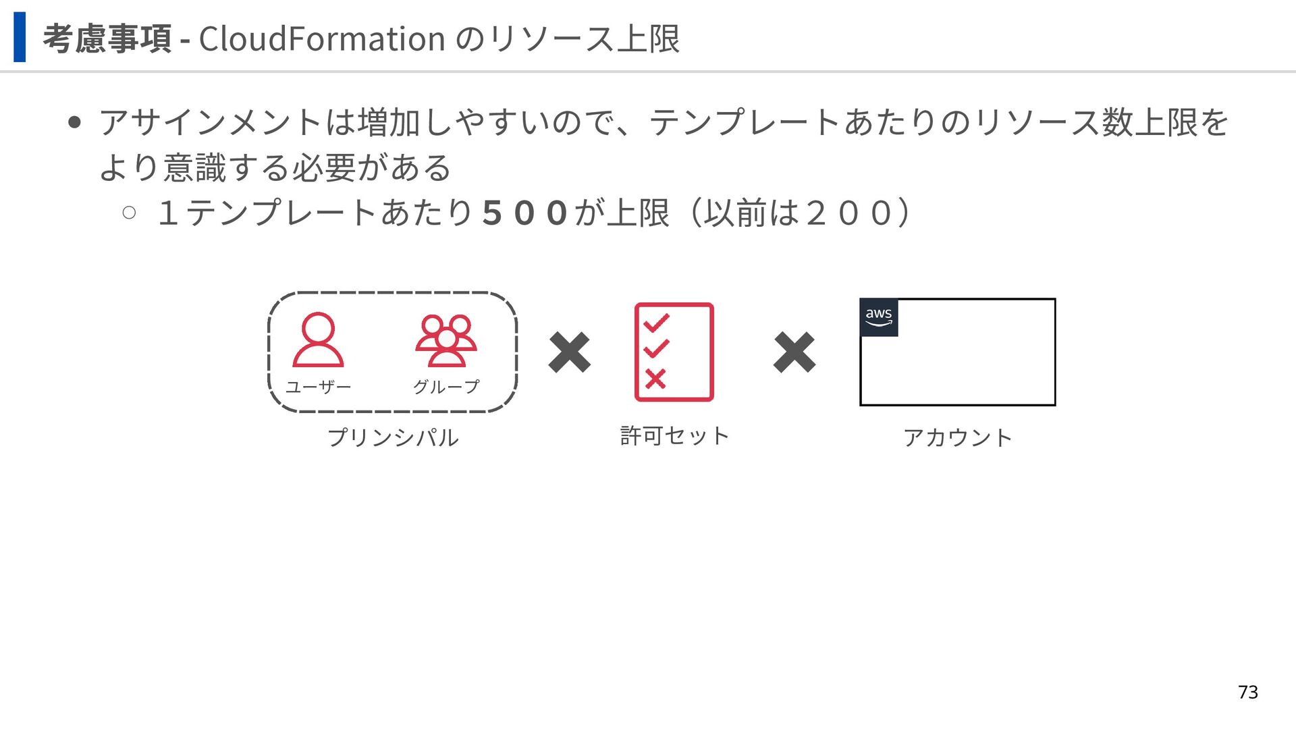Screen dimensions: 1296x729
Task: Click the AWS logo badge
Action: pos(879,317)
